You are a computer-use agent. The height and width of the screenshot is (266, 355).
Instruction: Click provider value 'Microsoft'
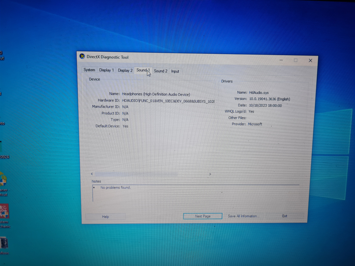coord(255,124)
